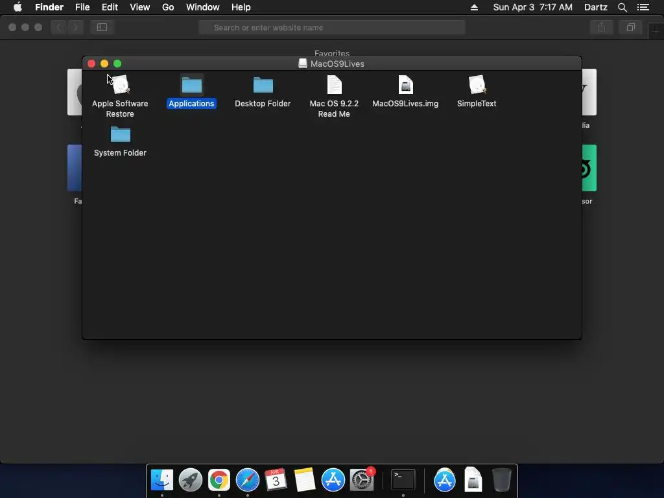
Task: Open the disk image document in Dock
Action: coord(473,480)
